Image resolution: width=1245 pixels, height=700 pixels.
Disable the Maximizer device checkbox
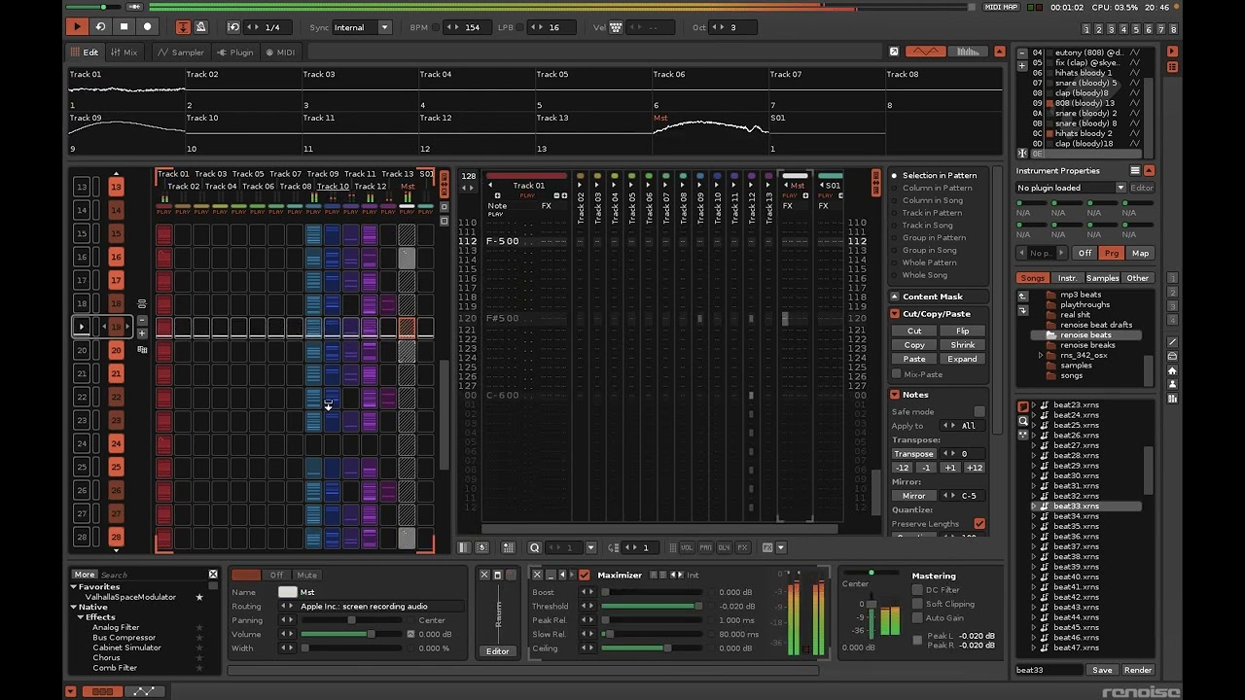(584, 575)
